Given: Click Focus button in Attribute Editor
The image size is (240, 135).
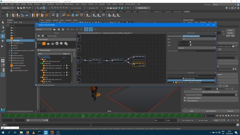Looking at the screenshot, I should point(230,30).
